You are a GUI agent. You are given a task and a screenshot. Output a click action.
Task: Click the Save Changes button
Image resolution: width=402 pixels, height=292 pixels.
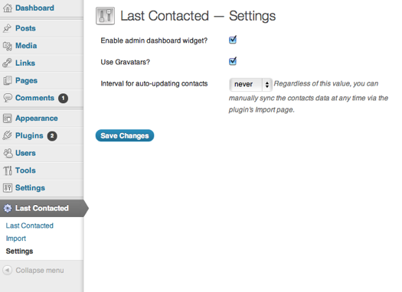[125, 135]
